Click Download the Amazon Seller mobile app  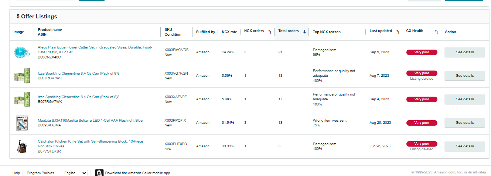click(137, 173)
